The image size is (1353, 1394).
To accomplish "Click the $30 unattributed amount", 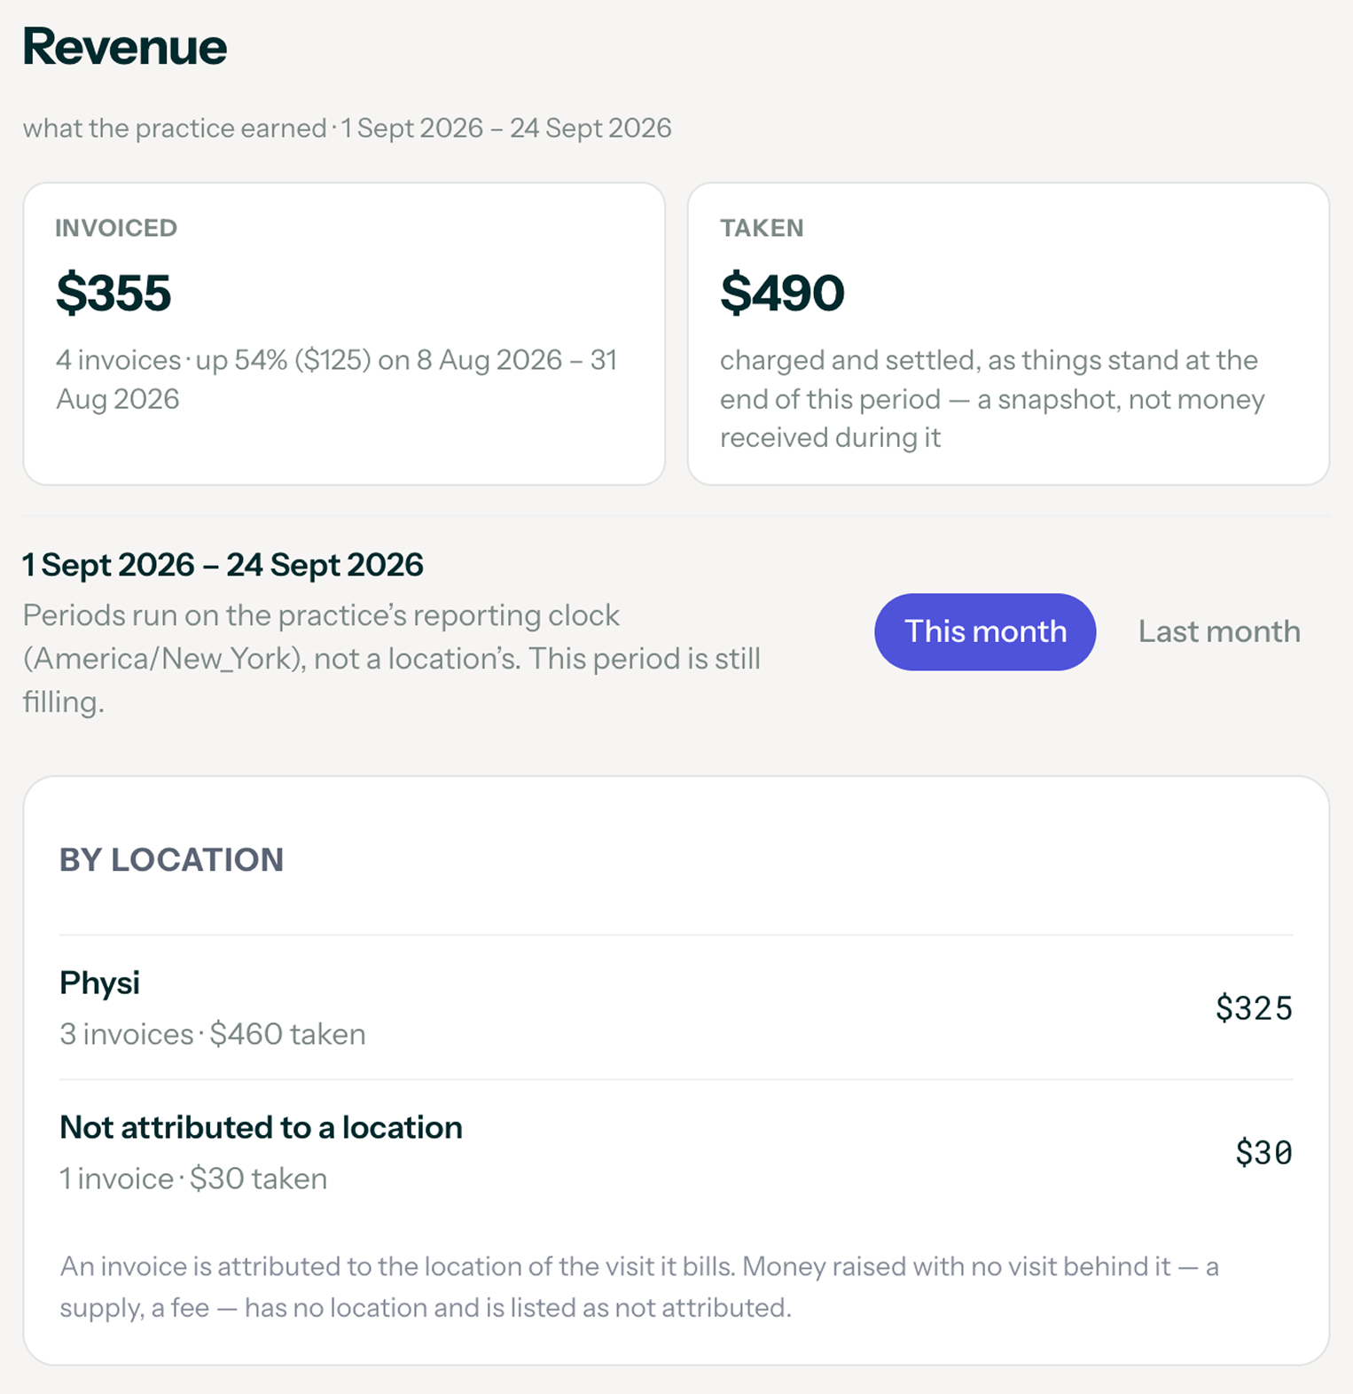I will [1263, 1153].
